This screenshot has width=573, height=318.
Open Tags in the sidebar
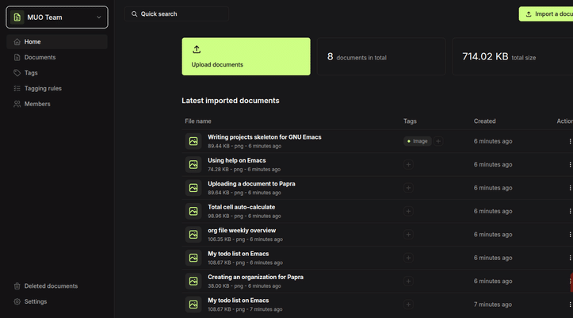click(57, 73)
